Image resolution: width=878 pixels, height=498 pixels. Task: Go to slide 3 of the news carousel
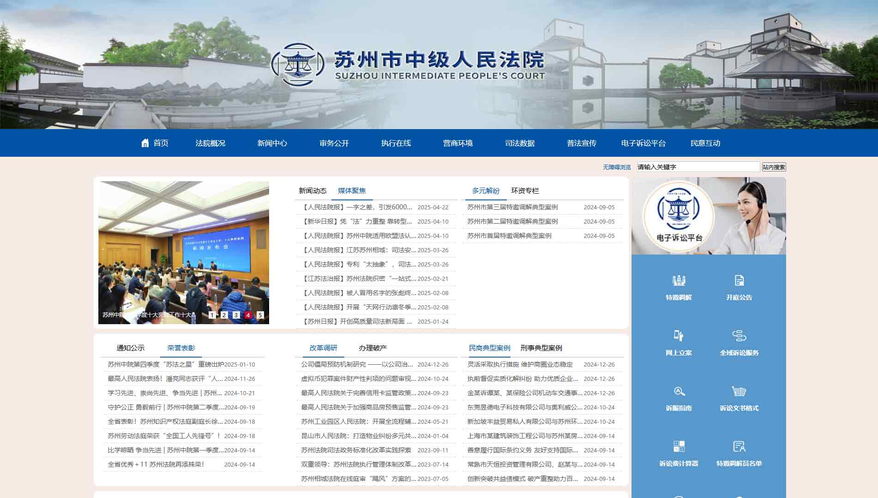click(x=236, y=315)
